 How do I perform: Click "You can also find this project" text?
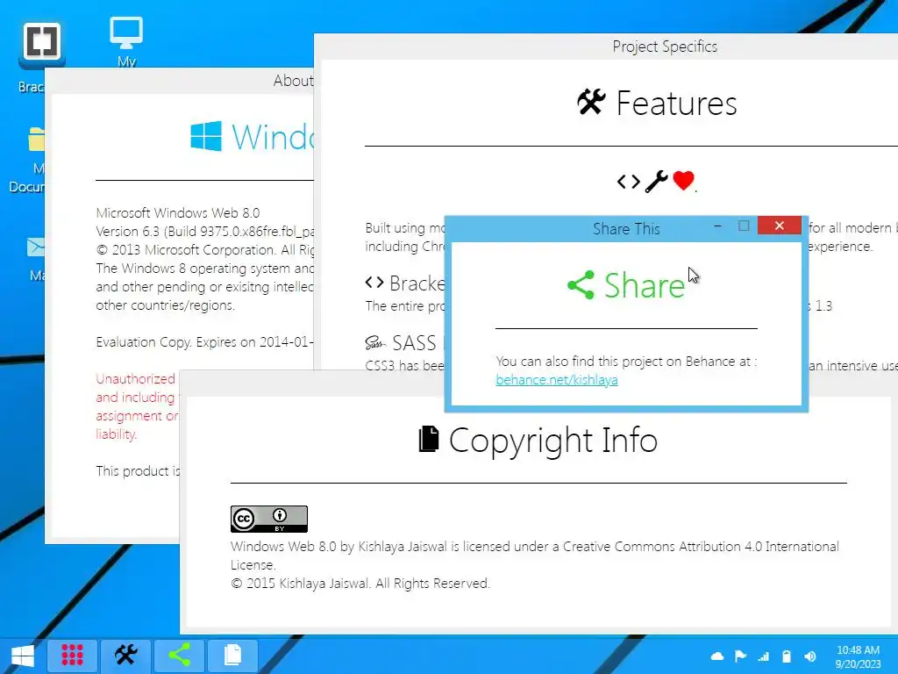581,362
